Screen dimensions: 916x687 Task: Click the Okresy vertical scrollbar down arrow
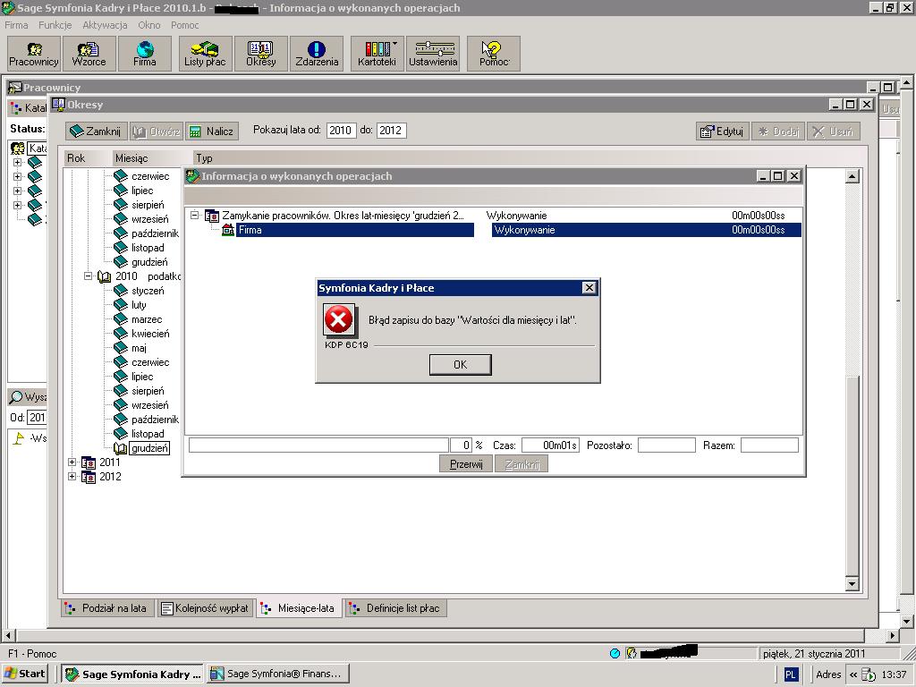pos(852,583)
